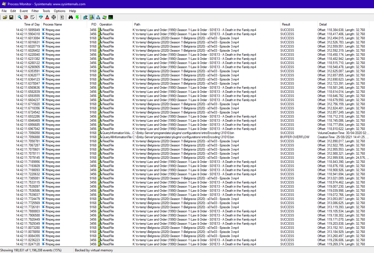Click the Result column header
374x253 pixels.
coord(286,24)
